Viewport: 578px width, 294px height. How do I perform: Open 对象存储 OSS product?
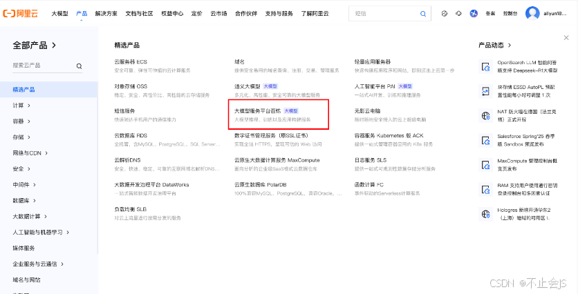pos(131,86)
